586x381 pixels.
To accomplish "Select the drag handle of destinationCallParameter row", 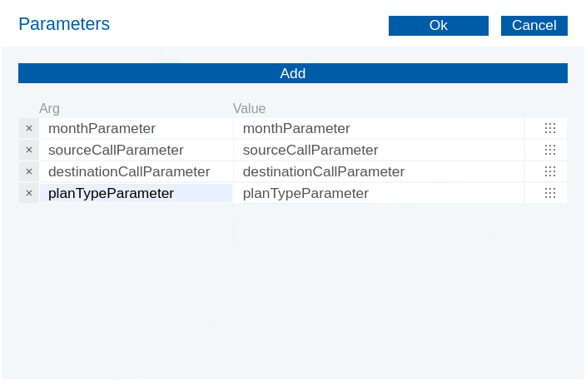I will click(549, 171).
